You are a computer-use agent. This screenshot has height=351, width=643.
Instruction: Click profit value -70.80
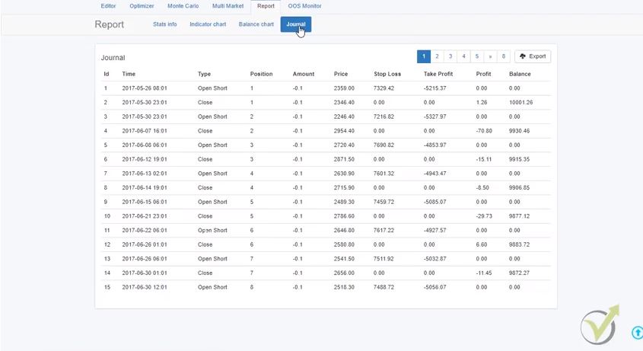(x=484, y=131)
